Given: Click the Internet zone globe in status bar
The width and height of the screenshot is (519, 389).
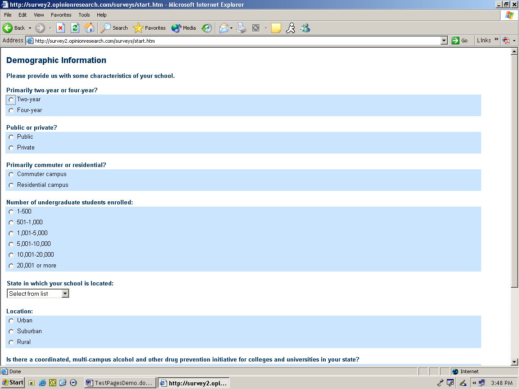Looking at the screenshot, I should point(455,371).
